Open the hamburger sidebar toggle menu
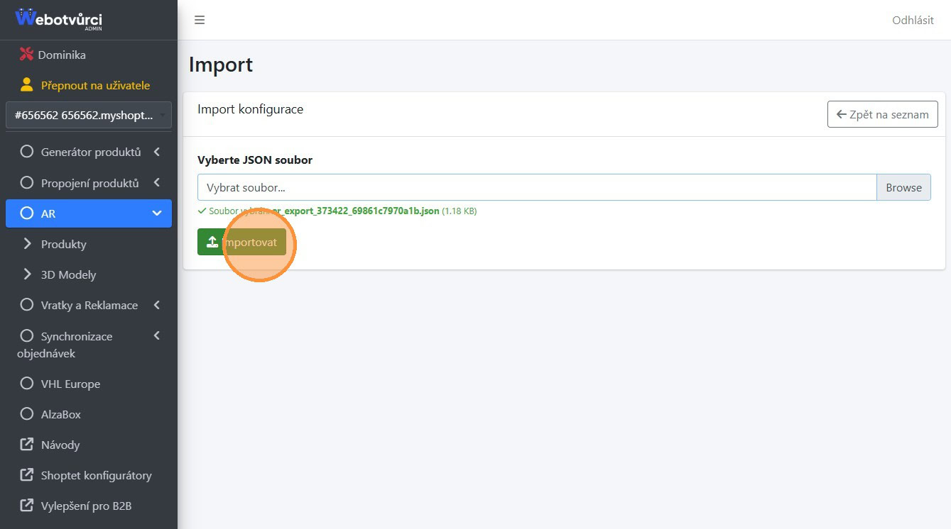Viewport: 951px width, 529px height. coord(200,20)
